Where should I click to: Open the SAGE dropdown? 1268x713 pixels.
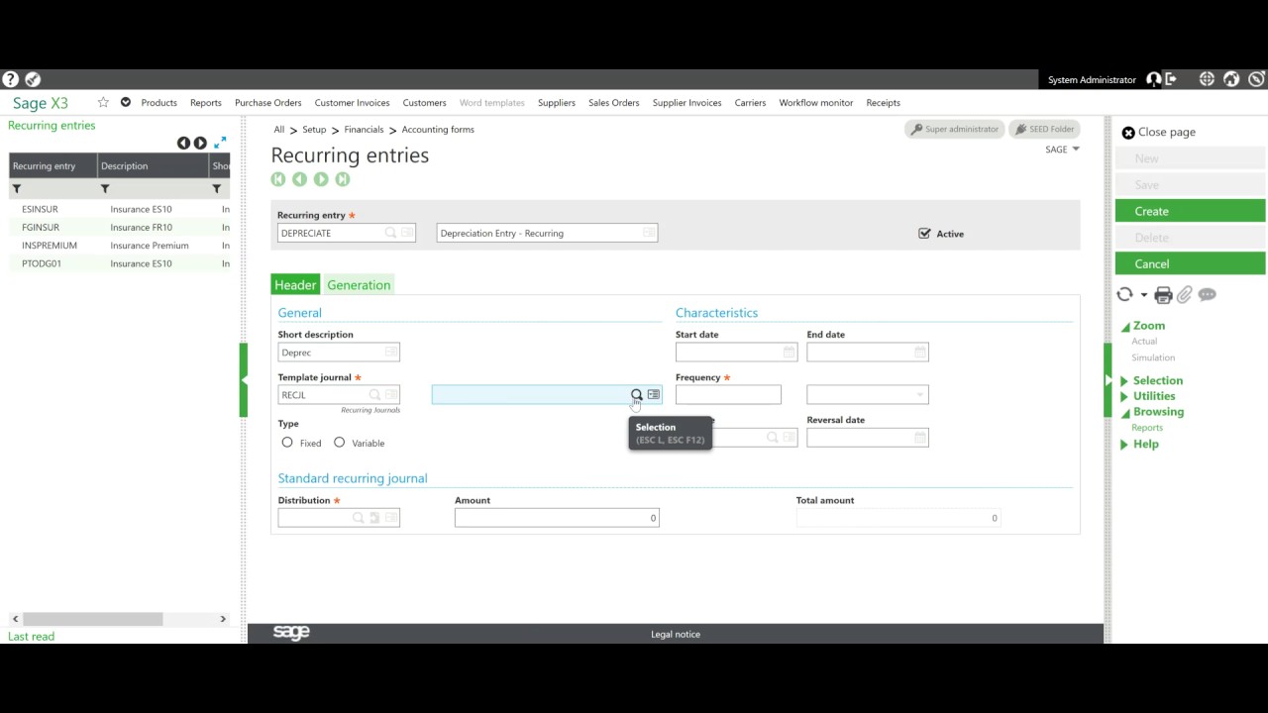click(1062, 150)
